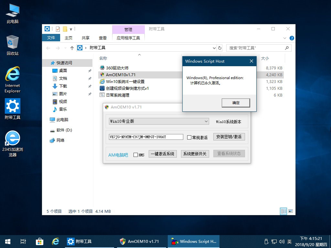Screen dimensions: 331x248
Task: Expand address bar history dropdown
Action: click(214, 48)
